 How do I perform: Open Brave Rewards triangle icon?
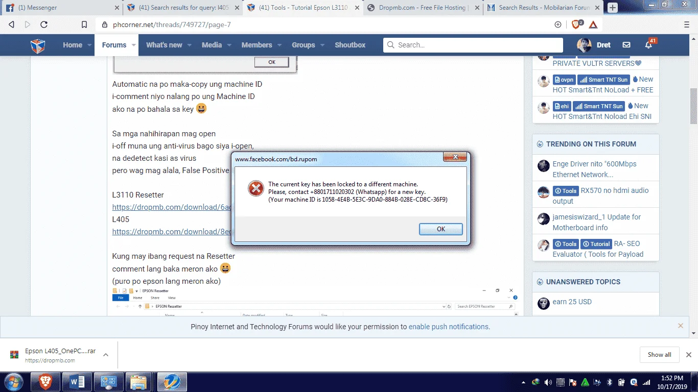593,24
